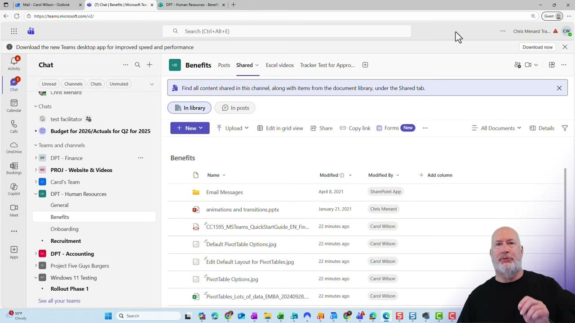Open the Forms app from the toolbar
The image size is (575, 323).
391,128
